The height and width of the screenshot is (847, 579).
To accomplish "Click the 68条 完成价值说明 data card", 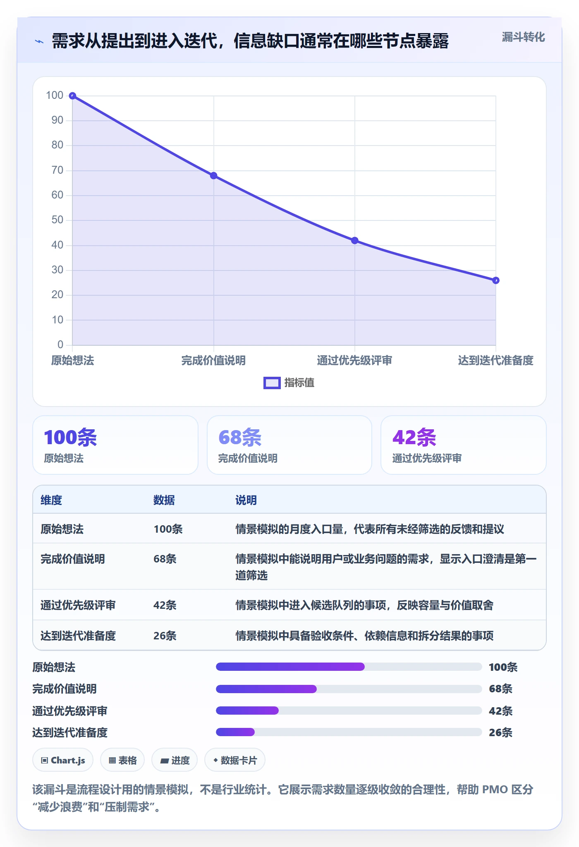I will coord(289,445).
